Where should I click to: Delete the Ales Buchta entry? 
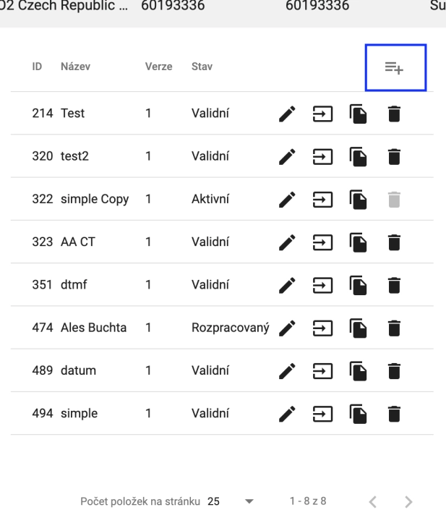pyautogui.click(x=394, y=328)
